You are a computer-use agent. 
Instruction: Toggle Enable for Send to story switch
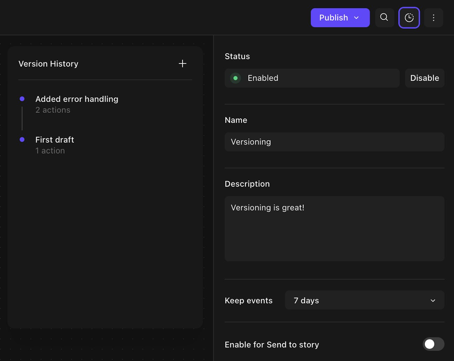click(x=433, y=344)
